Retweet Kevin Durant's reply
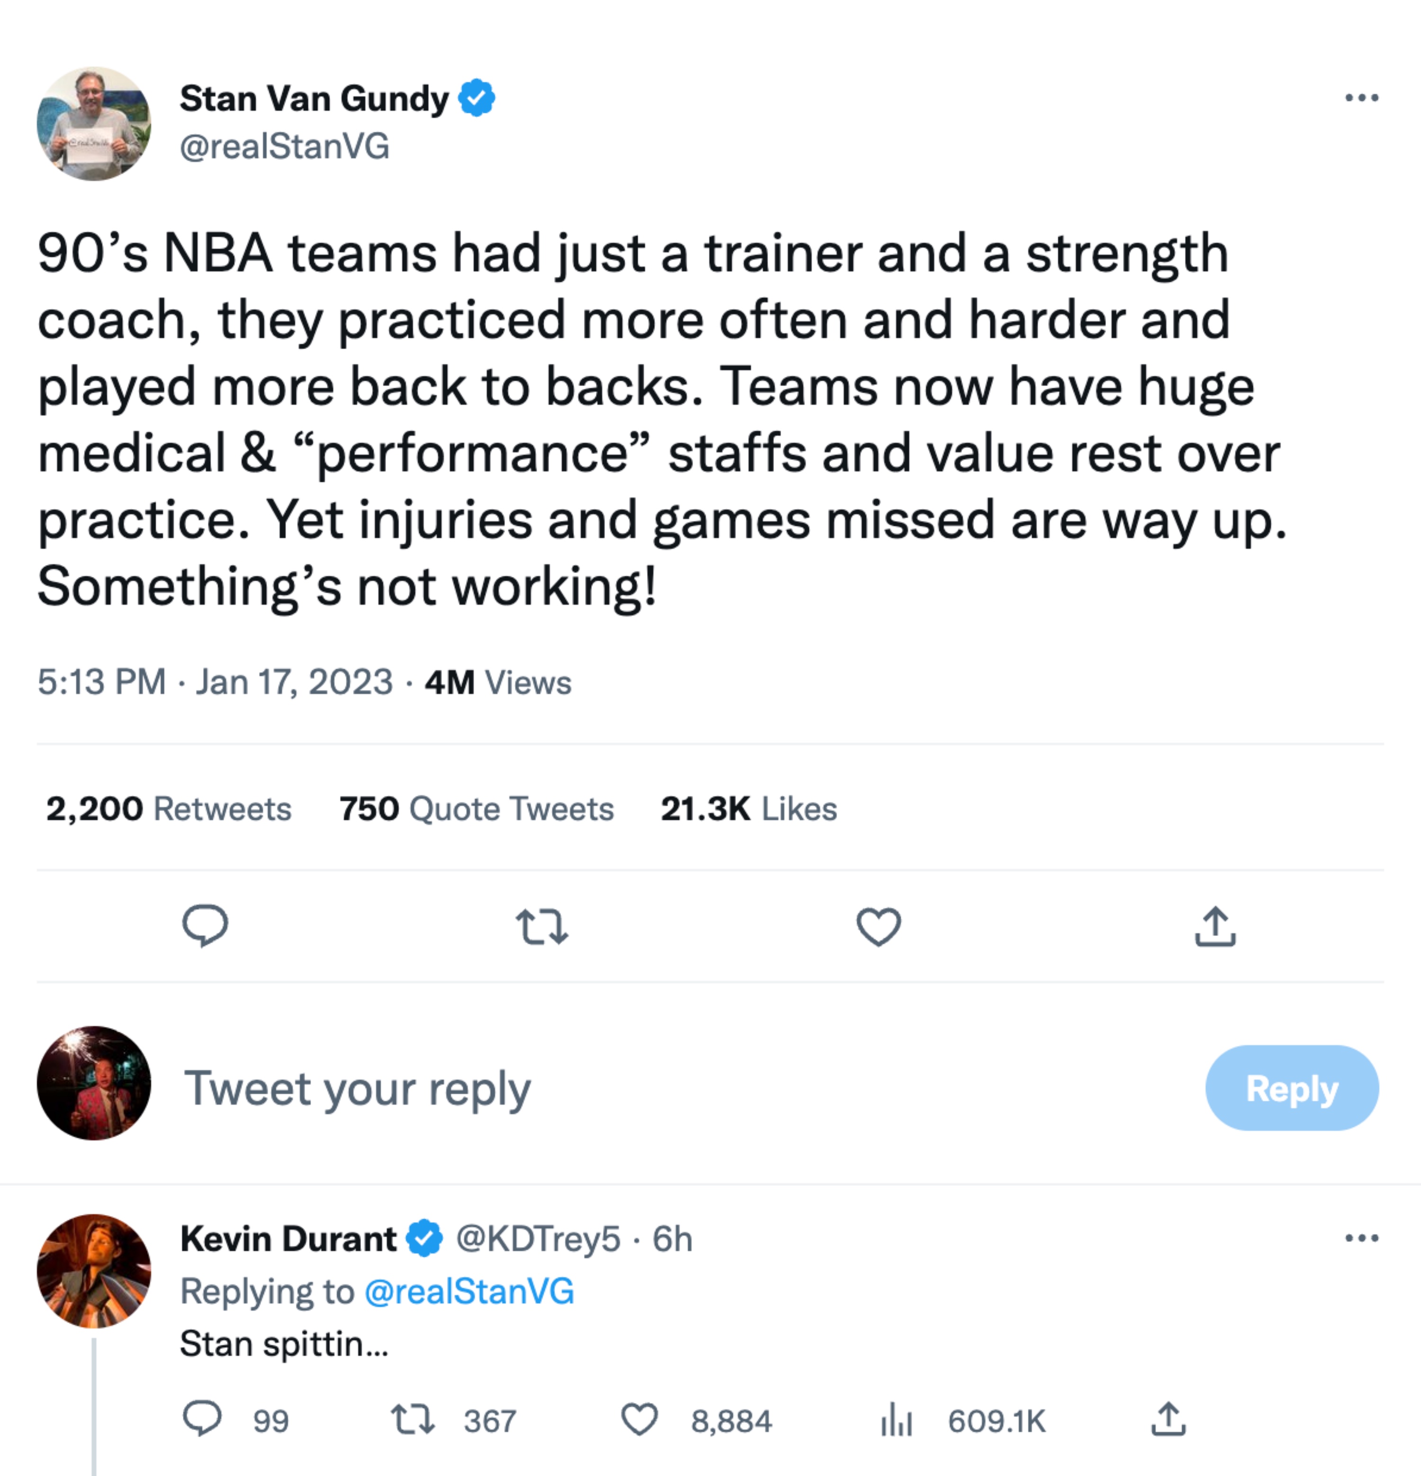 pyautogui.click(x=413, y=1420)
